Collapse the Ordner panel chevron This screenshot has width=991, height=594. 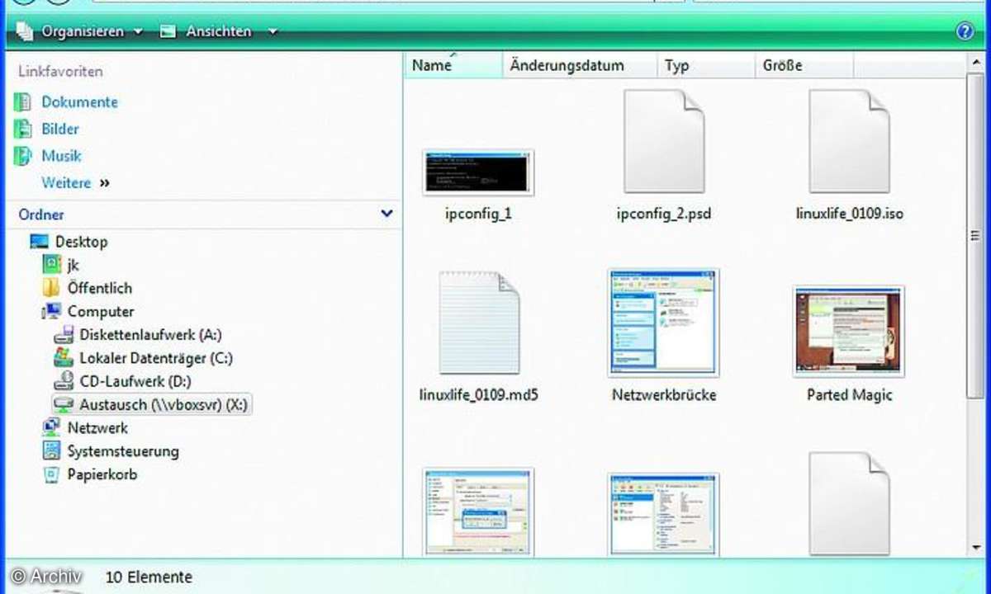tap(386, 214)
